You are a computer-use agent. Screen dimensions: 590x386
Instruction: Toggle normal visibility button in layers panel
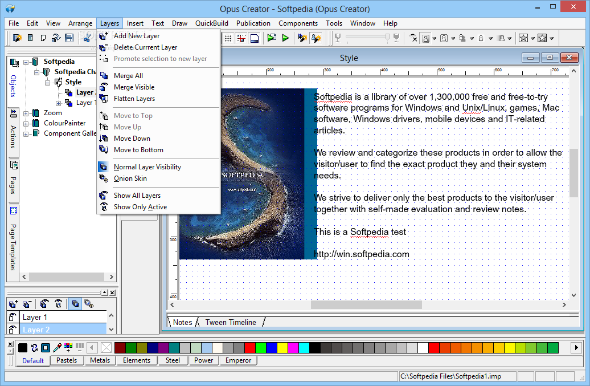(x=75, y=304)
